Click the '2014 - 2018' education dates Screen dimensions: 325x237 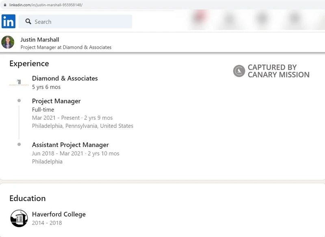click(47, 223)
